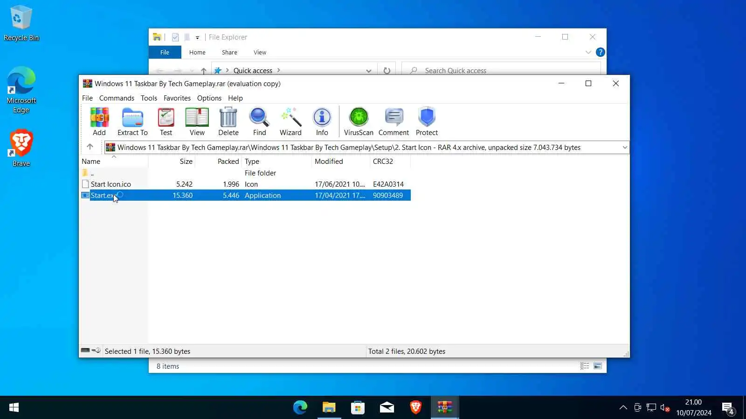Click the Meet Now camera tray icon
This screenshot has height=419, width=746.
(637, 408)
